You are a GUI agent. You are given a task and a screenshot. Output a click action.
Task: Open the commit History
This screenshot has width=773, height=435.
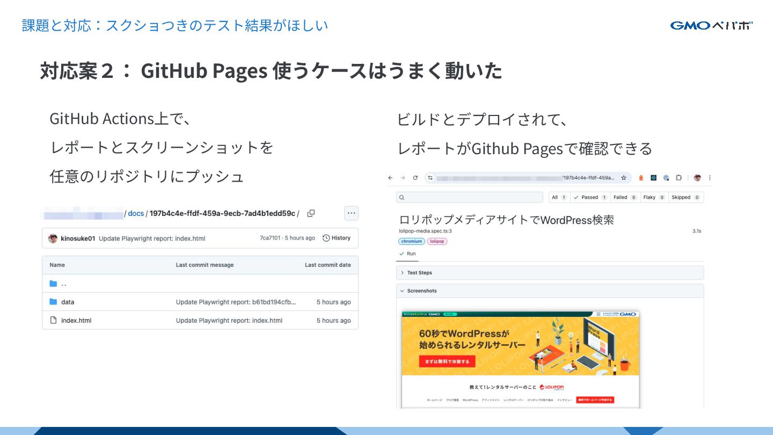tap(337, 238)
